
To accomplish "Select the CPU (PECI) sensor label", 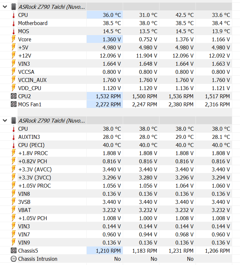I will [32, 145].
